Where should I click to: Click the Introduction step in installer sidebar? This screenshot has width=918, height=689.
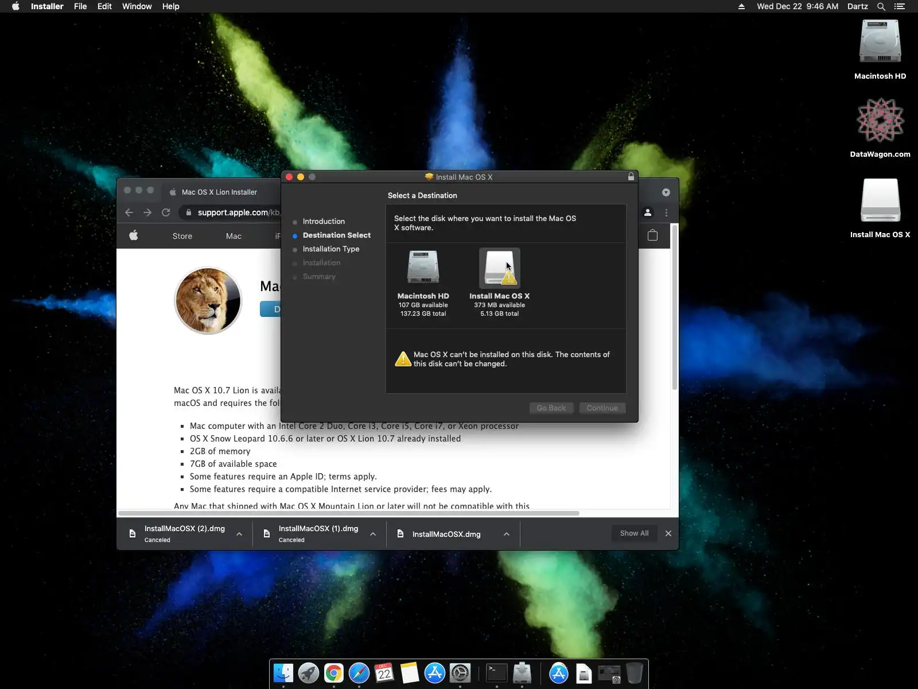point(324,221)
